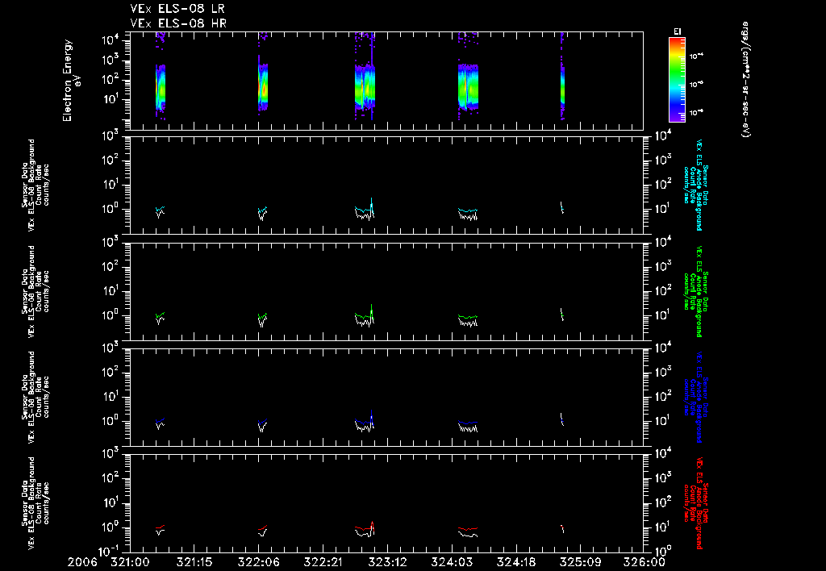The image size is (826, 571).
Task: Select the spectrogram burst just before 323:12
Action: (365, 85)
